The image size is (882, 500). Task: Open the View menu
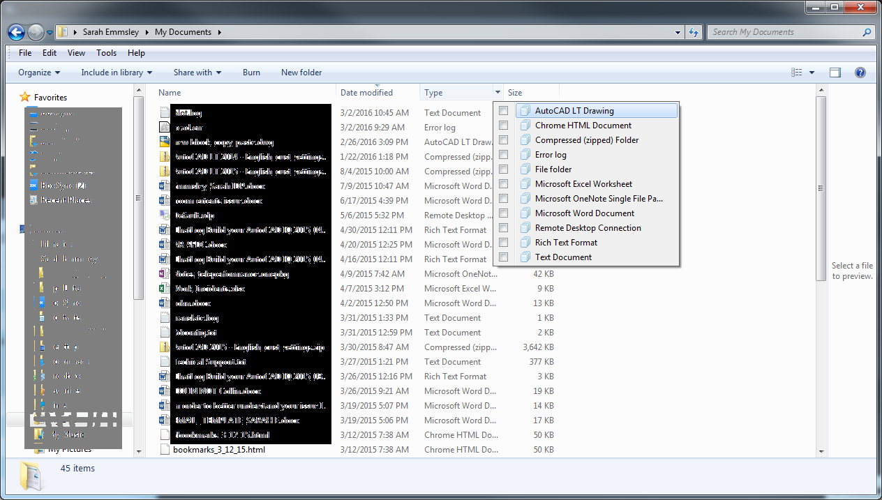(x=76, y=53)
